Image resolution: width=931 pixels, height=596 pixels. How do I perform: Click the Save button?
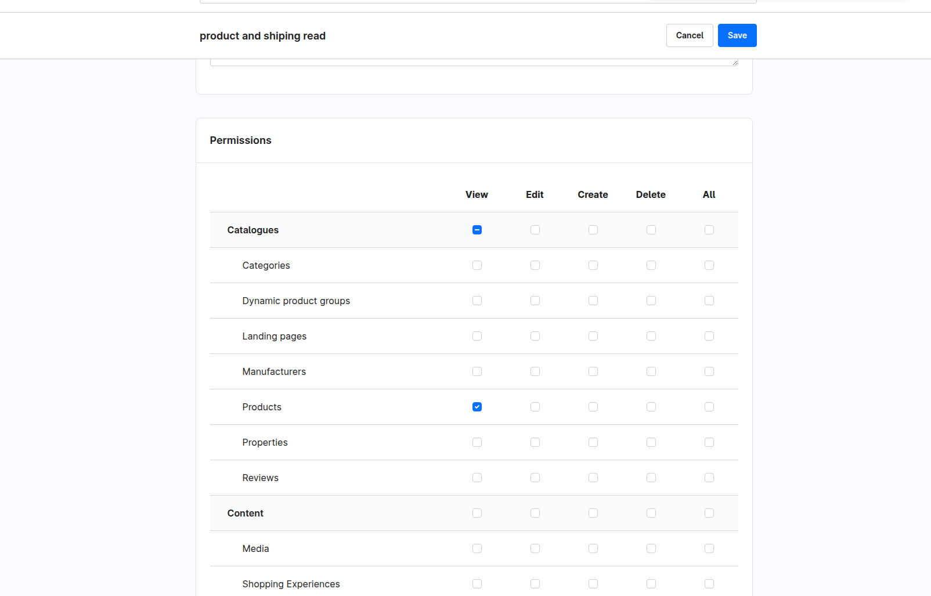pos(737,35)
